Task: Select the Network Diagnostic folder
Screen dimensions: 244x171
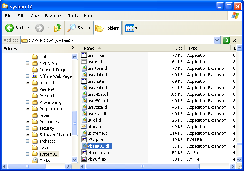Action: 52,70
